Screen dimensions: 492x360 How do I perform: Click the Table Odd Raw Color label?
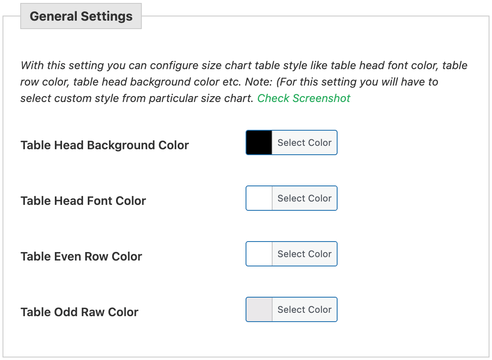tap(79, 312)
